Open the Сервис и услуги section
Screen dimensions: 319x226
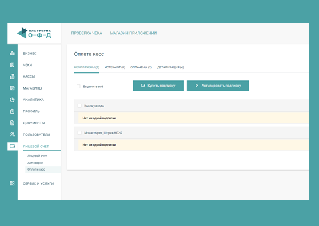click(x=38, y=184)
